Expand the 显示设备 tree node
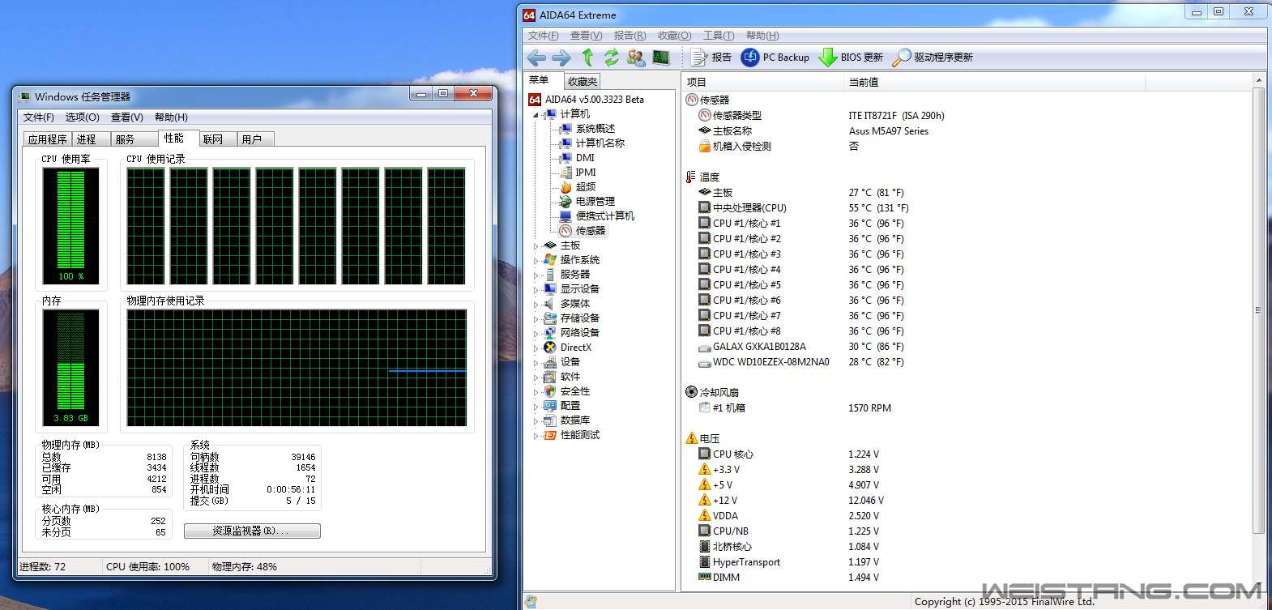This screenshot has height=610, width=1272. coord(536,289)
